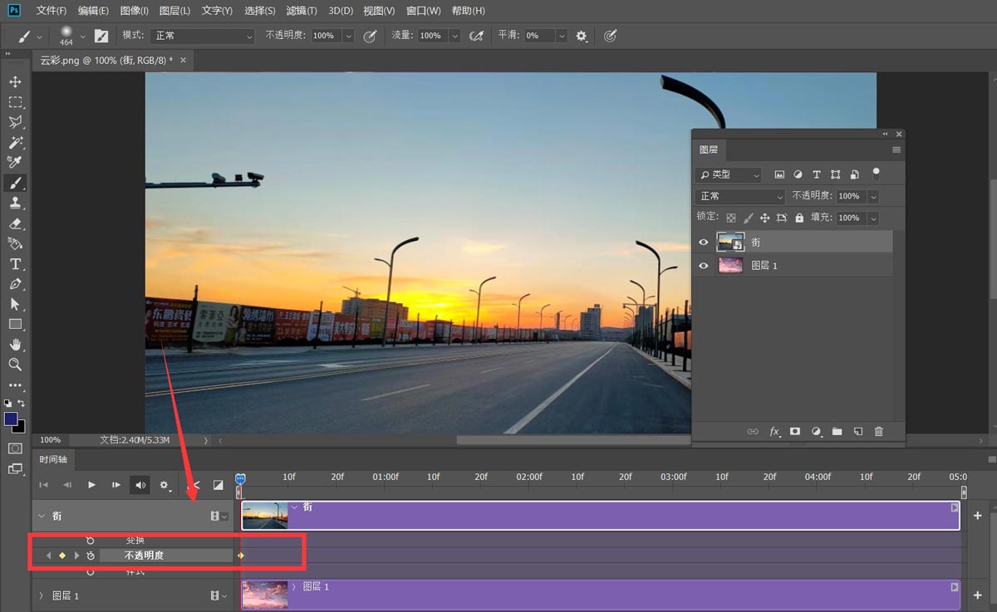Enable airbrush-style build-up icon

(476, 36)
